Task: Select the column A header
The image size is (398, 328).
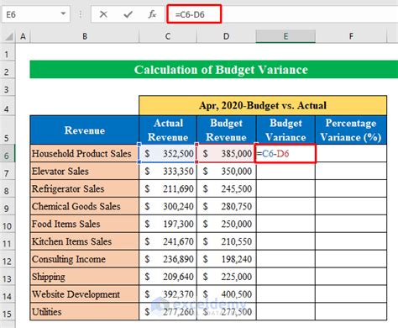Action: pos(23,36)
